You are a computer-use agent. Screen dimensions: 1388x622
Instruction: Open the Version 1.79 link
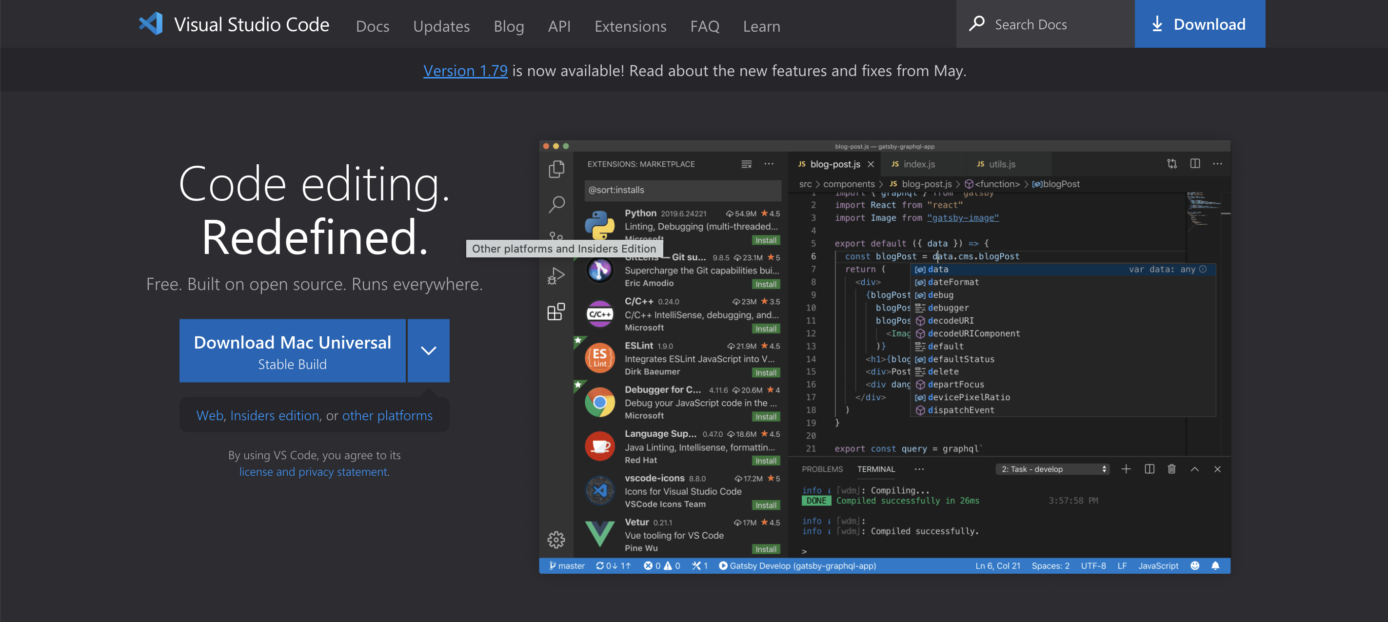coord(465,71)
